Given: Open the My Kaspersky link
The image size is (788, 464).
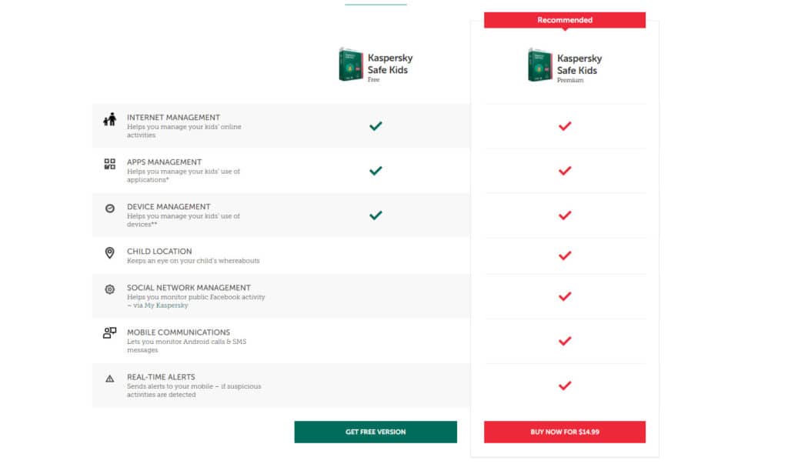Looking at the screenshot, I should tap(166, 305).
